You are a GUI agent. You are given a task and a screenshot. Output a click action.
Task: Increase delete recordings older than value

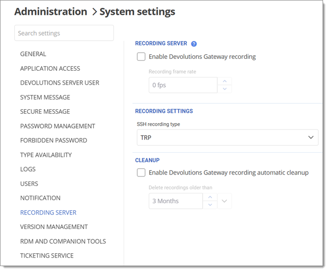pyautogui.click(x=210, y=197)
